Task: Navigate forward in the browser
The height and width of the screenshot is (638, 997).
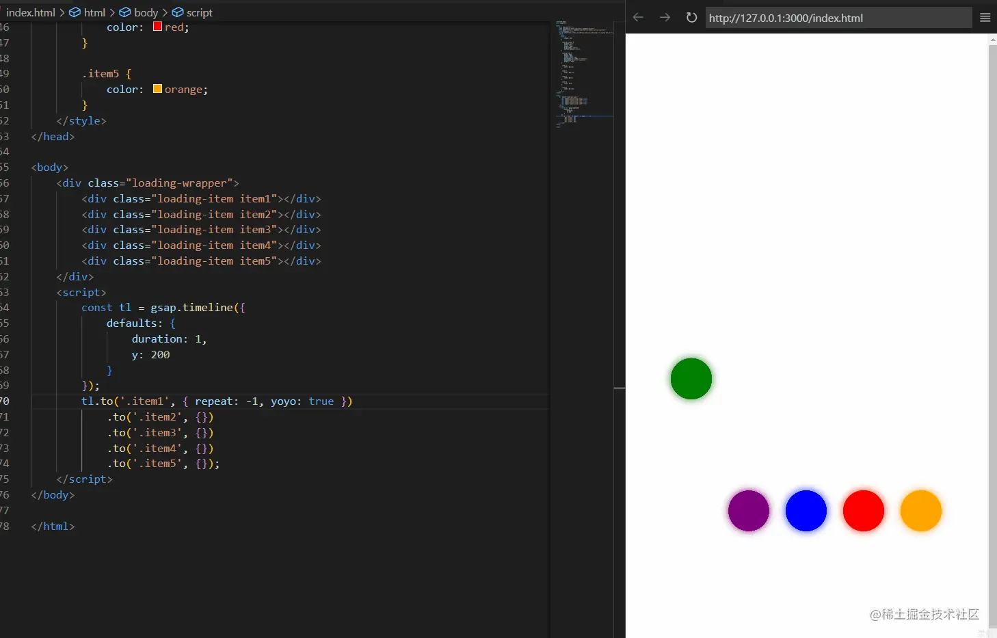Action: pos(664,17)
